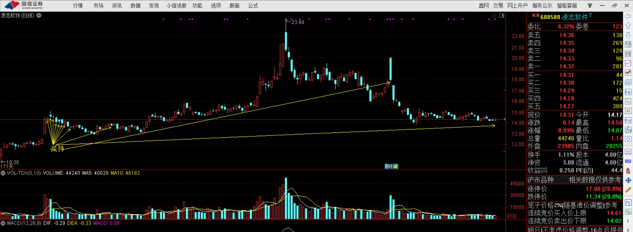Open the 公式 menu
Screen dimensions: 633x232
[x=253, y=6]
